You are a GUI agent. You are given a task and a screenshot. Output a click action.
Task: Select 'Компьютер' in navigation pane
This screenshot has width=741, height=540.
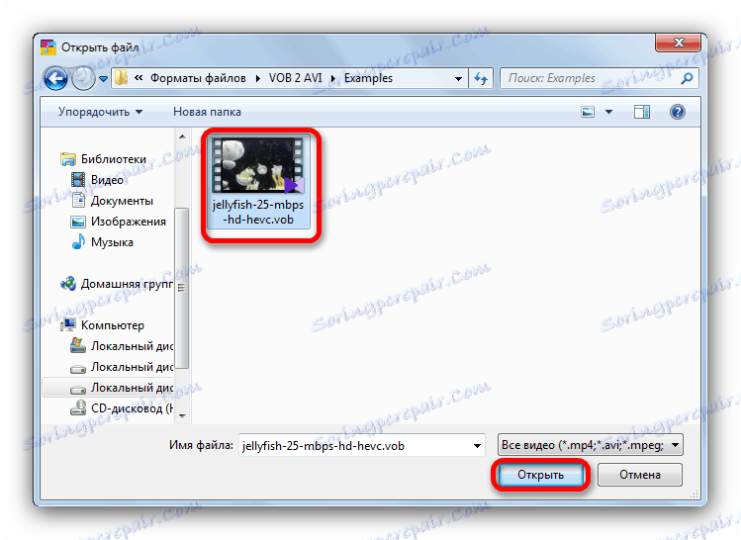tap(113, 325)
